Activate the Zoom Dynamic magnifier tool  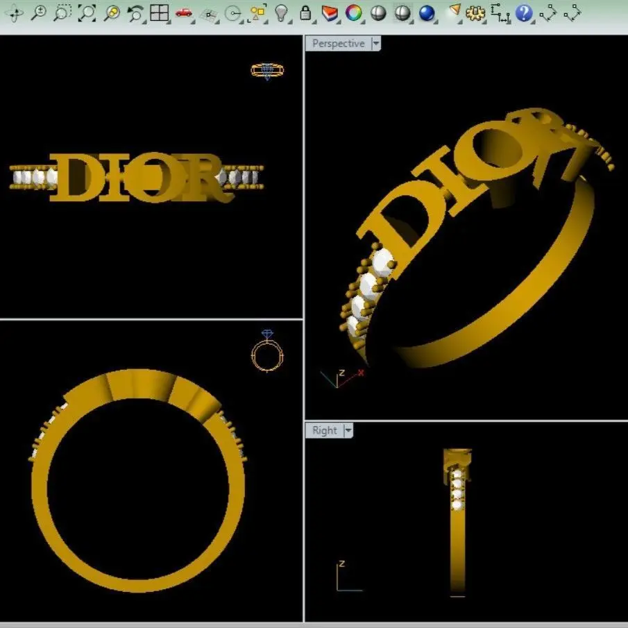(x=39, y=12)
